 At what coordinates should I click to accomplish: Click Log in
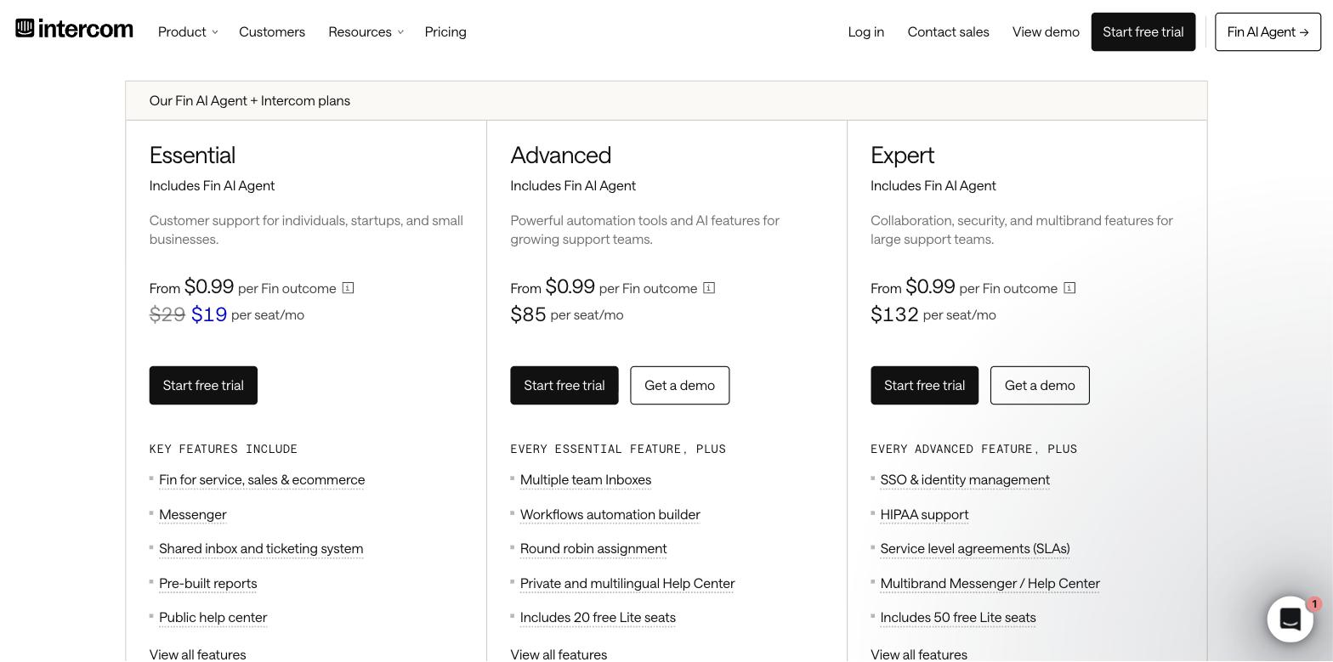(x=865, y=31)
